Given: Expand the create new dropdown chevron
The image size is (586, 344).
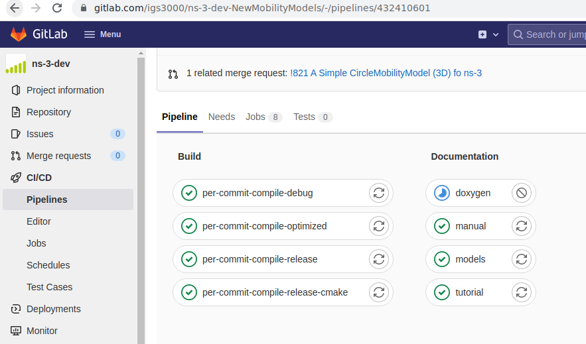Looking at the screenshot, I should coord(496,34).
